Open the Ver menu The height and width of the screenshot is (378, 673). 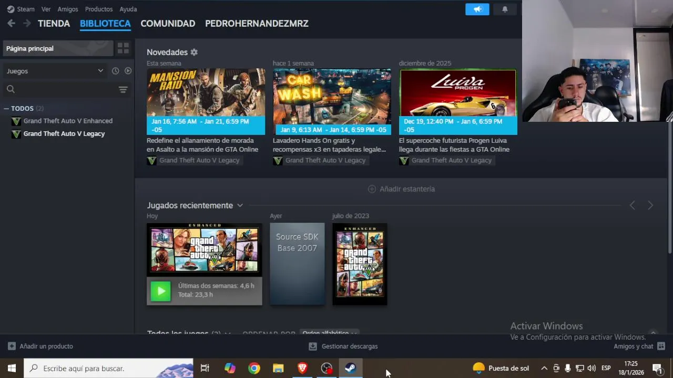pyautogui.click(x=46, y=9)
